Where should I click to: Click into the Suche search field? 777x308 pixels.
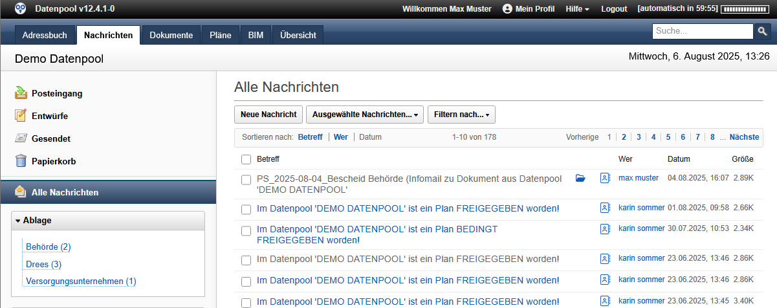tap(702, 31)
